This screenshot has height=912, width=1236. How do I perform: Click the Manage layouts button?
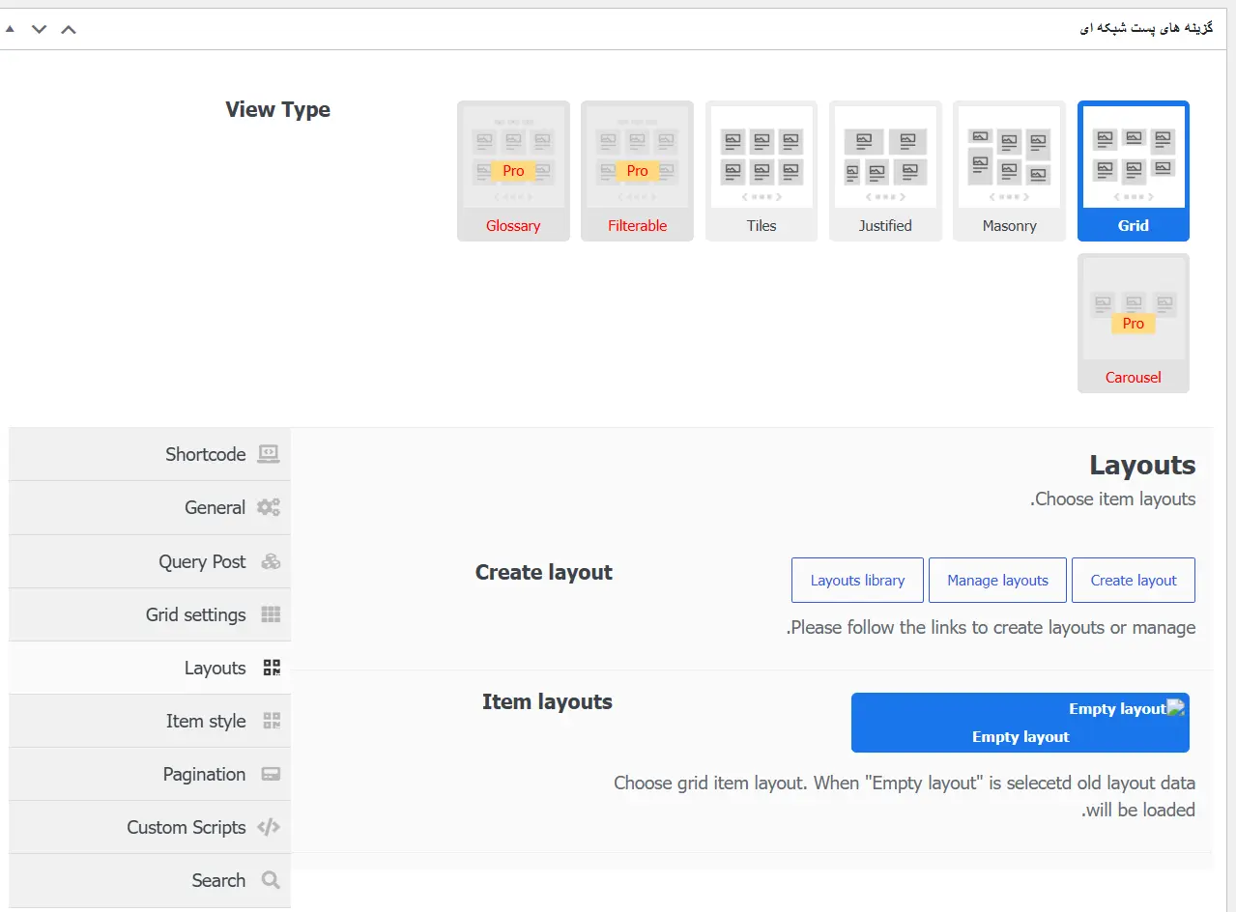pos(997,580)
